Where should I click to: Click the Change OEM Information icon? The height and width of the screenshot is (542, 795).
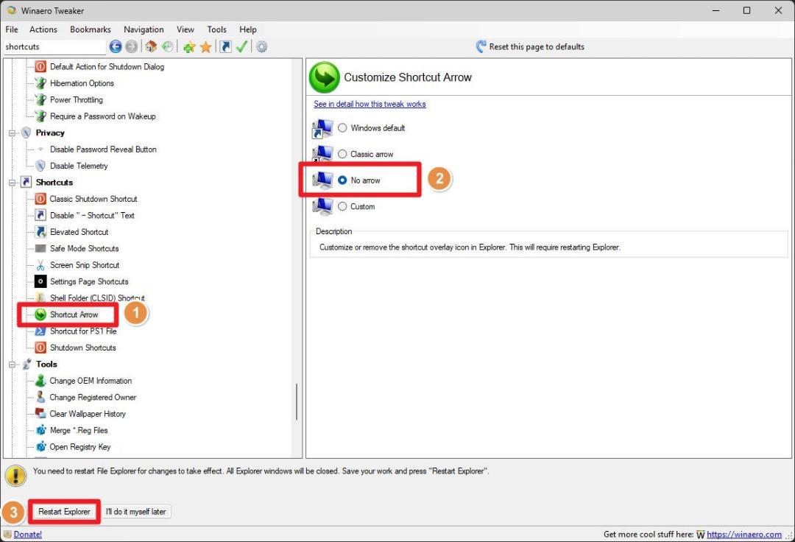40,381
